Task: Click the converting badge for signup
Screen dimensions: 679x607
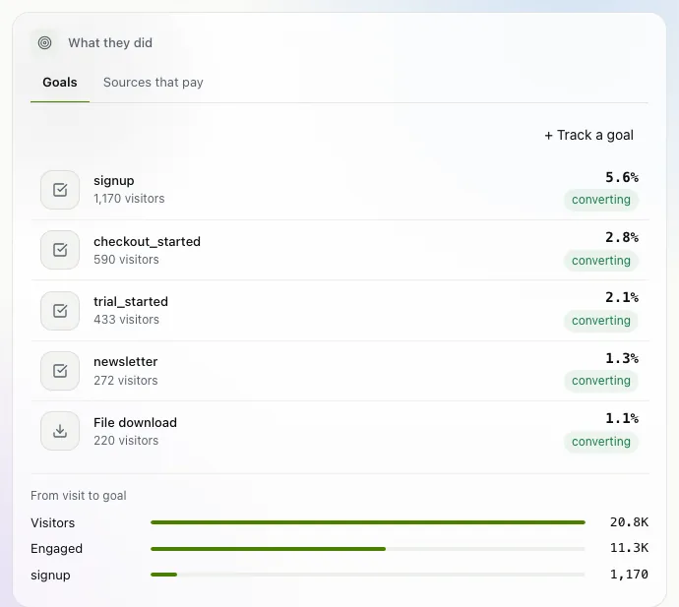Action: point(601,200)
